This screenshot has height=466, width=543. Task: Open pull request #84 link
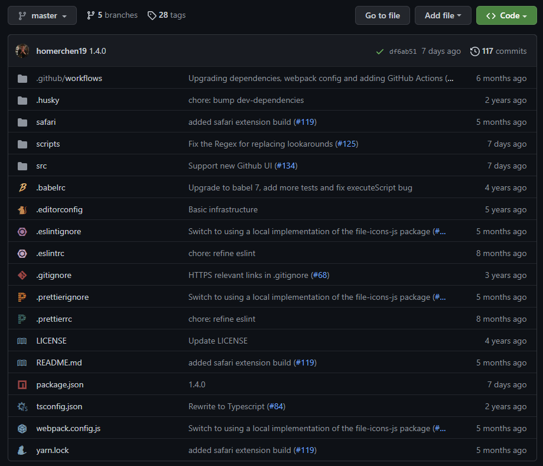click(276, 406)
